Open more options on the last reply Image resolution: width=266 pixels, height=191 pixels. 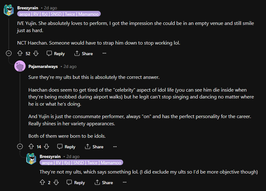tap(125, 183)
